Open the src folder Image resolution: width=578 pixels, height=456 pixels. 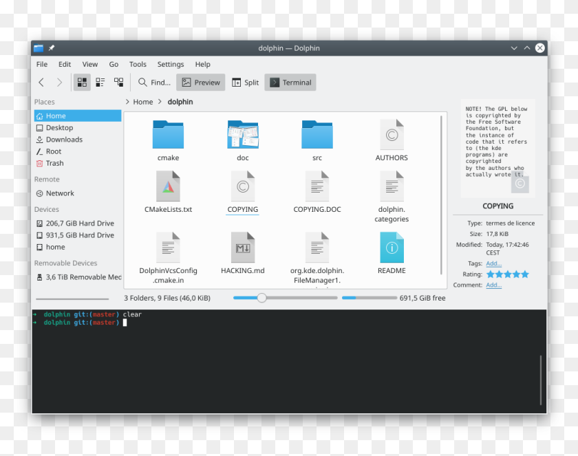(317, 135)
